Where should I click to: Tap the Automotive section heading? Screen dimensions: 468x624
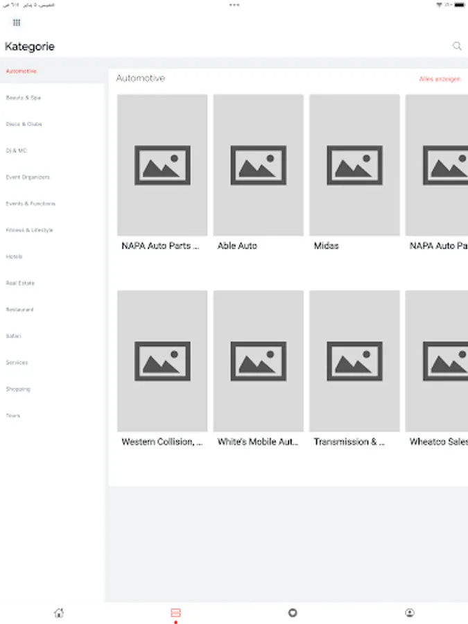click(x=141, y=78)
